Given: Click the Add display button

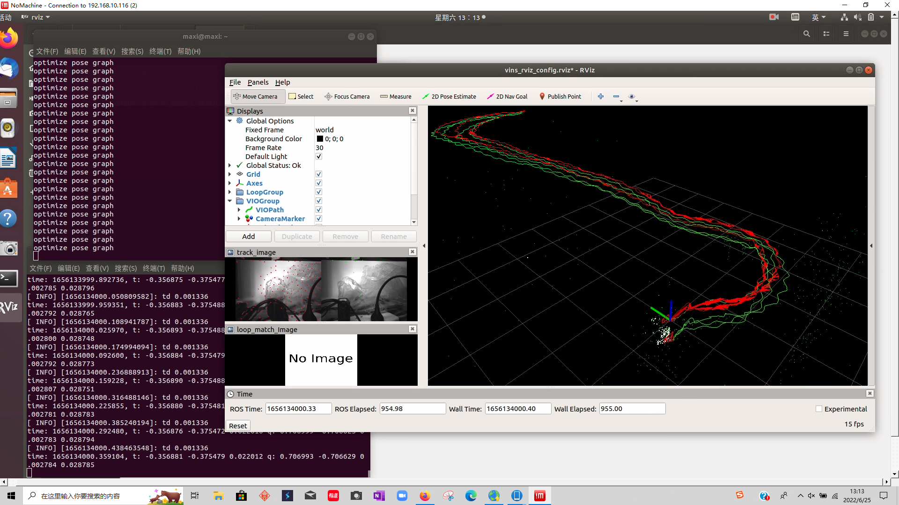Looking at the screenshot, I should pos(249,237).
